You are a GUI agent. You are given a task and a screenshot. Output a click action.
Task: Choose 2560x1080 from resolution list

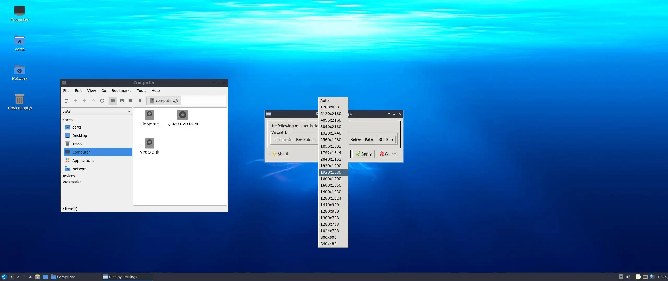[331, 140]
